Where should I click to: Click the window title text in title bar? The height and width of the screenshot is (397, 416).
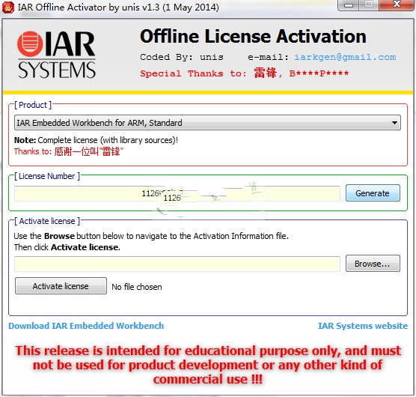click(x=118, y=7)
